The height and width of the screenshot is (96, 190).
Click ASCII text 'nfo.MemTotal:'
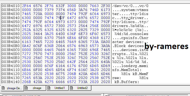tap(127, 70)
